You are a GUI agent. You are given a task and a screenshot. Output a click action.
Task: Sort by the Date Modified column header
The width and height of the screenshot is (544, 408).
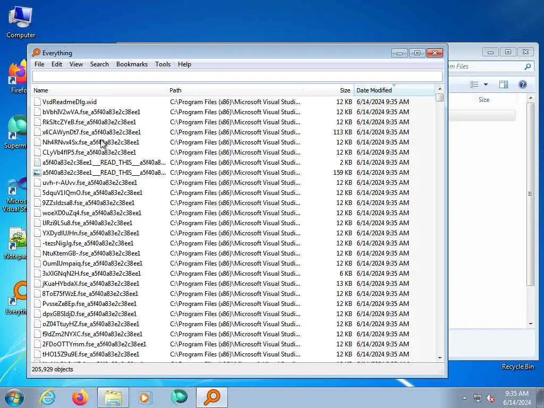point(394,90)
